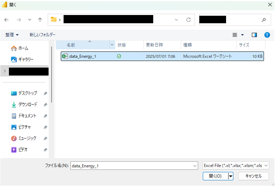
Task: Open デスクトップ in quick access
Action: point(24,93)
